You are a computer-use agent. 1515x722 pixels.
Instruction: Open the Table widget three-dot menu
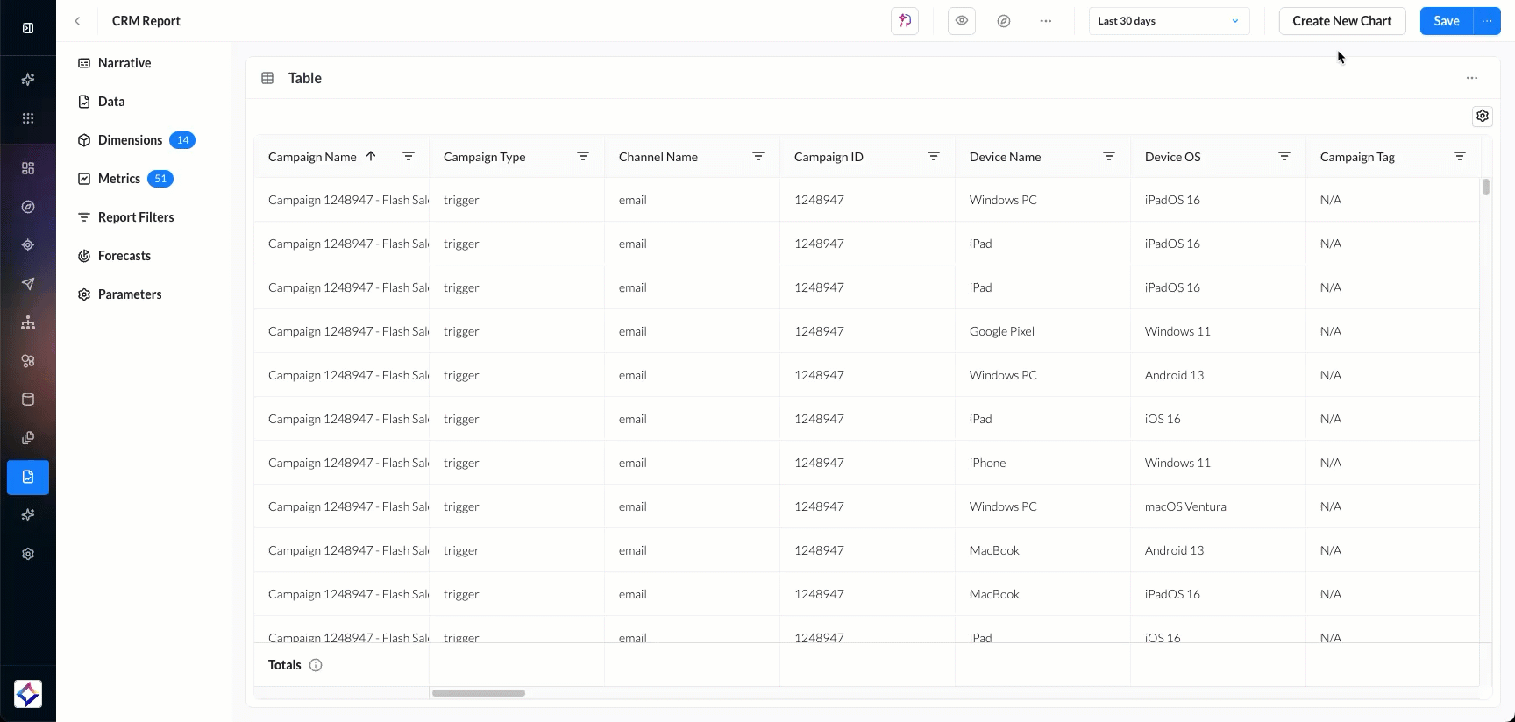(x=1471, y=78)
